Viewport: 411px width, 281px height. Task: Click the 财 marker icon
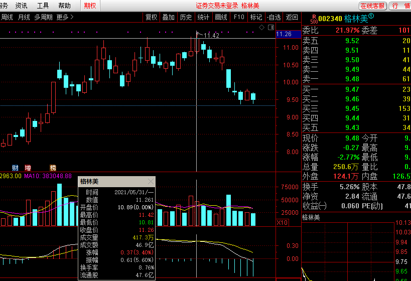click(15, 168)
